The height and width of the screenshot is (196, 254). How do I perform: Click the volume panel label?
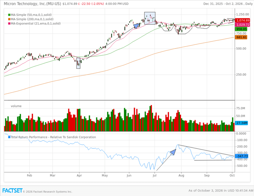pos(16,106)
